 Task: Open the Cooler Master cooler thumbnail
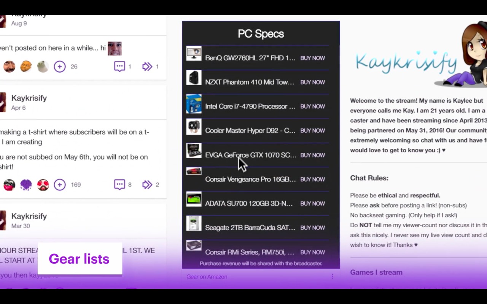(x=194, y=127)
